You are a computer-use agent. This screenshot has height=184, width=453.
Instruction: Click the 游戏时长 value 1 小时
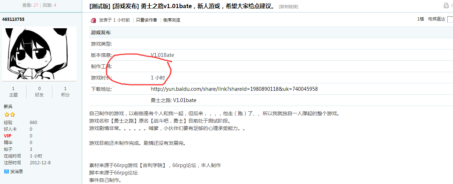click(158, 78)
